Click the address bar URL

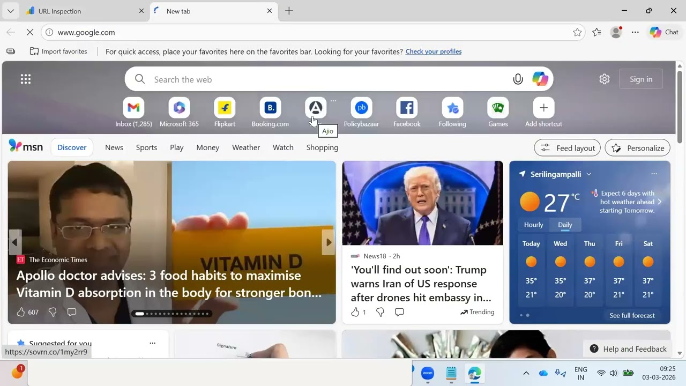(x=86, y=32)
